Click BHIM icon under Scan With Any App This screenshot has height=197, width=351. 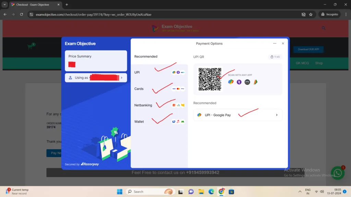click(255, 82)
